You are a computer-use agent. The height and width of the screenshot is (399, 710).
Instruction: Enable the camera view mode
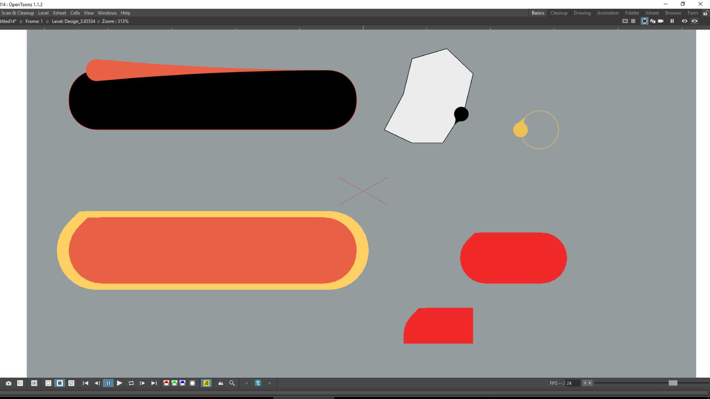(645, 21)
